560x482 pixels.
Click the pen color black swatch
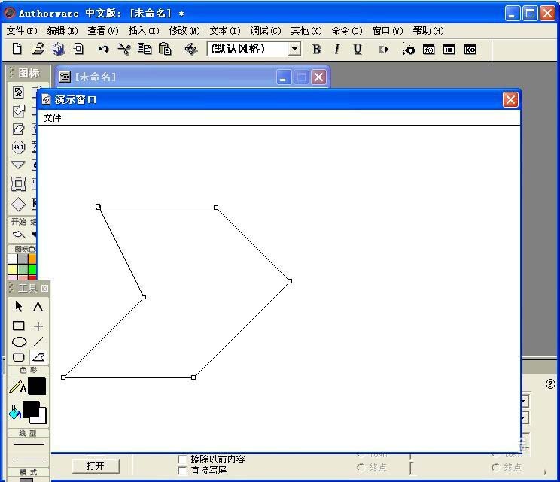[37, 386]
